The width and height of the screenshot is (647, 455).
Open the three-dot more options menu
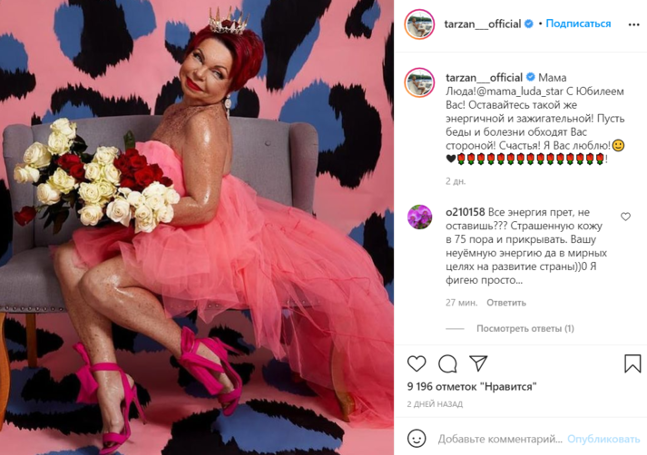pyautogui.click(x=633, y=24)
